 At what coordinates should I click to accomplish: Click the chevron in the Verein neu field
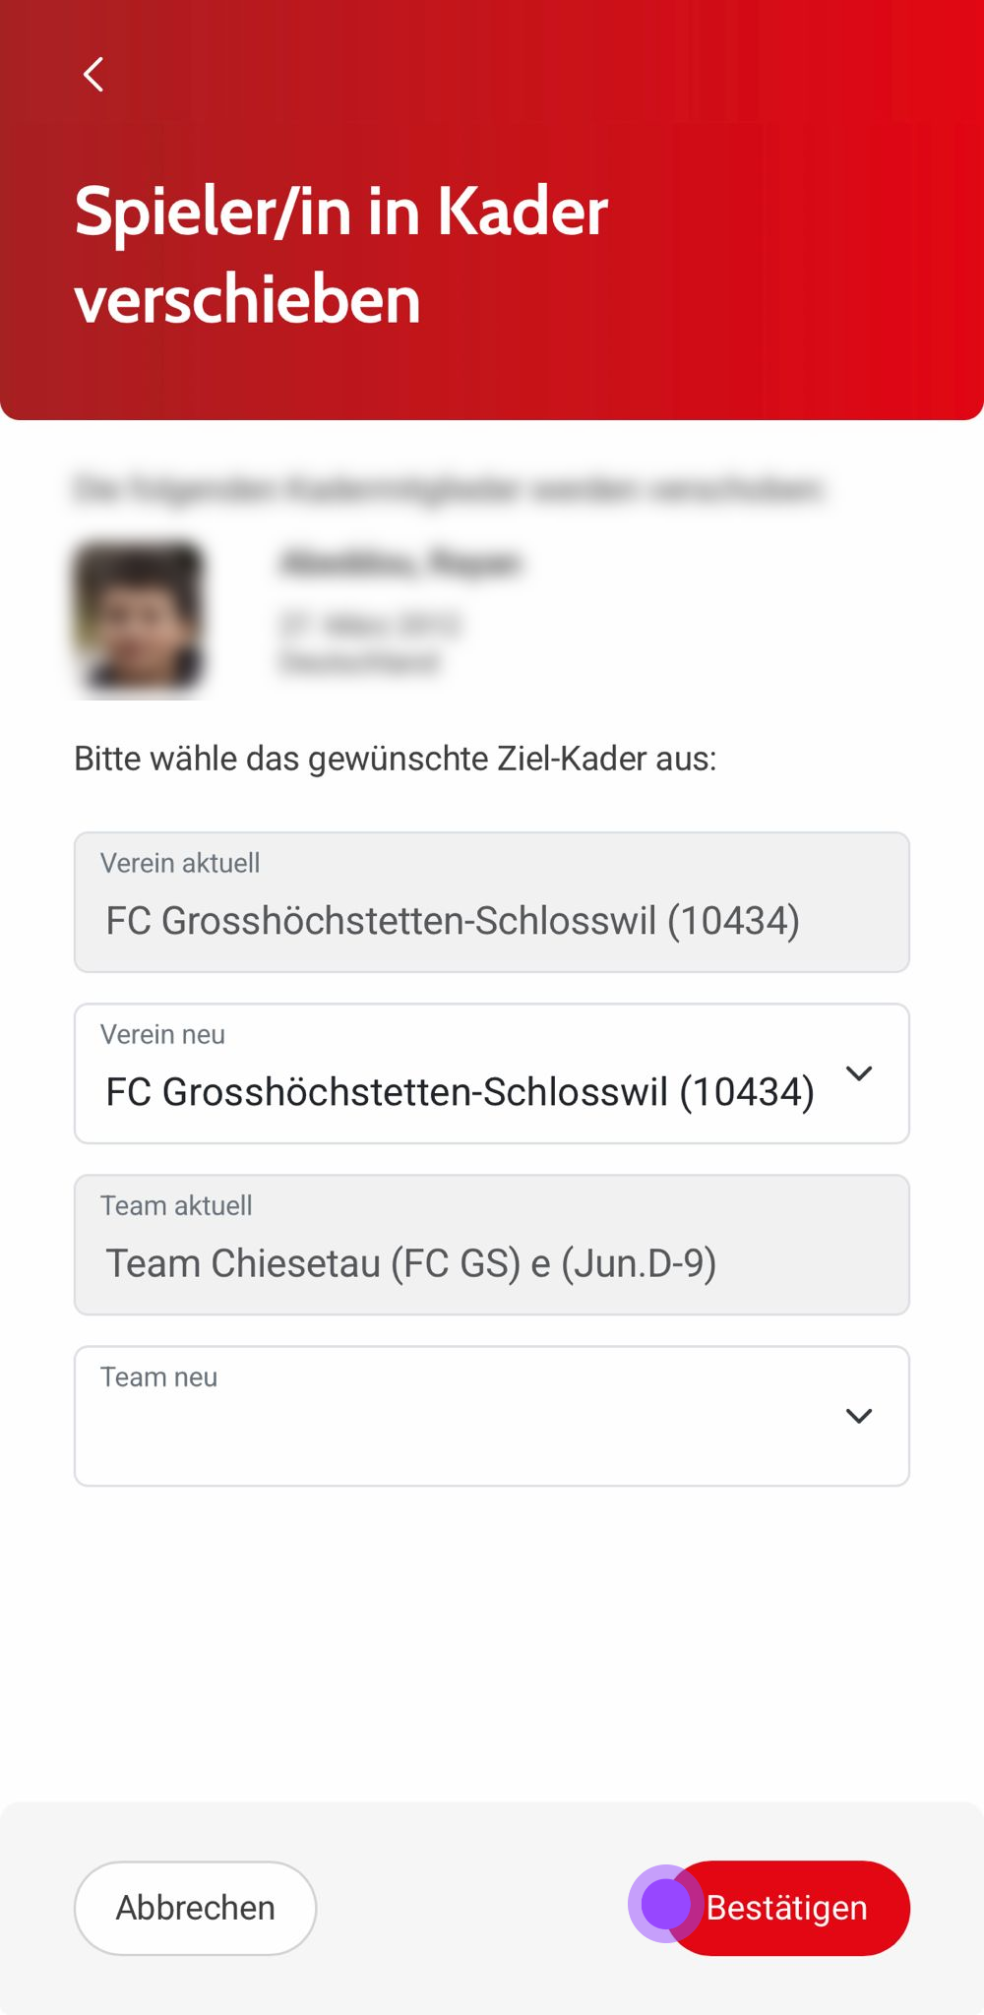point(859,1073)
